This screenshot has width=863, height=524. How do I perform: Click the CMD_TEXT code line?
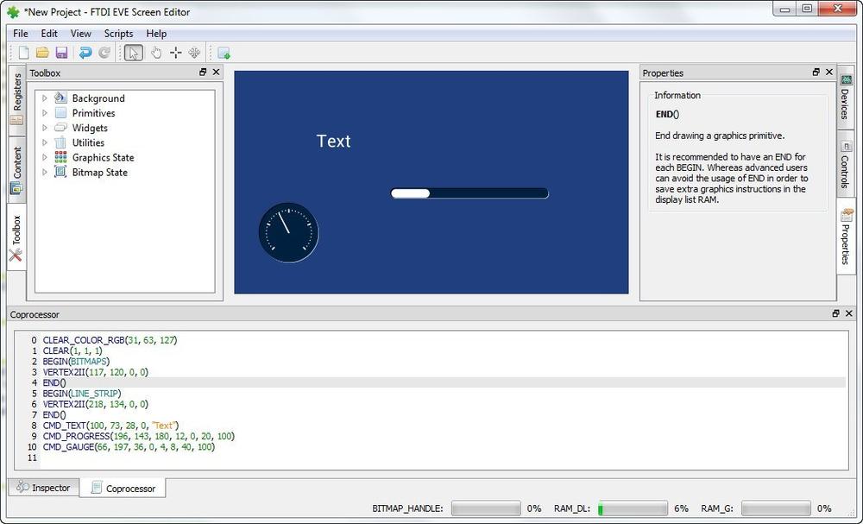[x=110, y=426]
